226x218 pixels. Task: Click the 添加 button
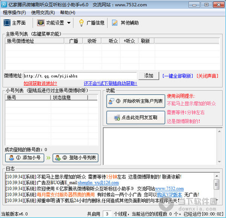(x=149, y=76)
